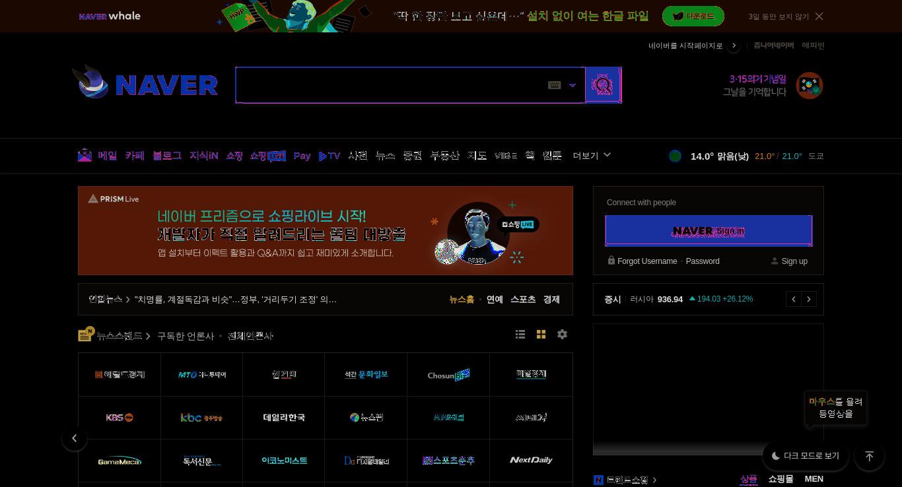The height and width of the screenshot is (487, 902).
Task: Open 지식iN menu item
Action: [x=204, y=156]
